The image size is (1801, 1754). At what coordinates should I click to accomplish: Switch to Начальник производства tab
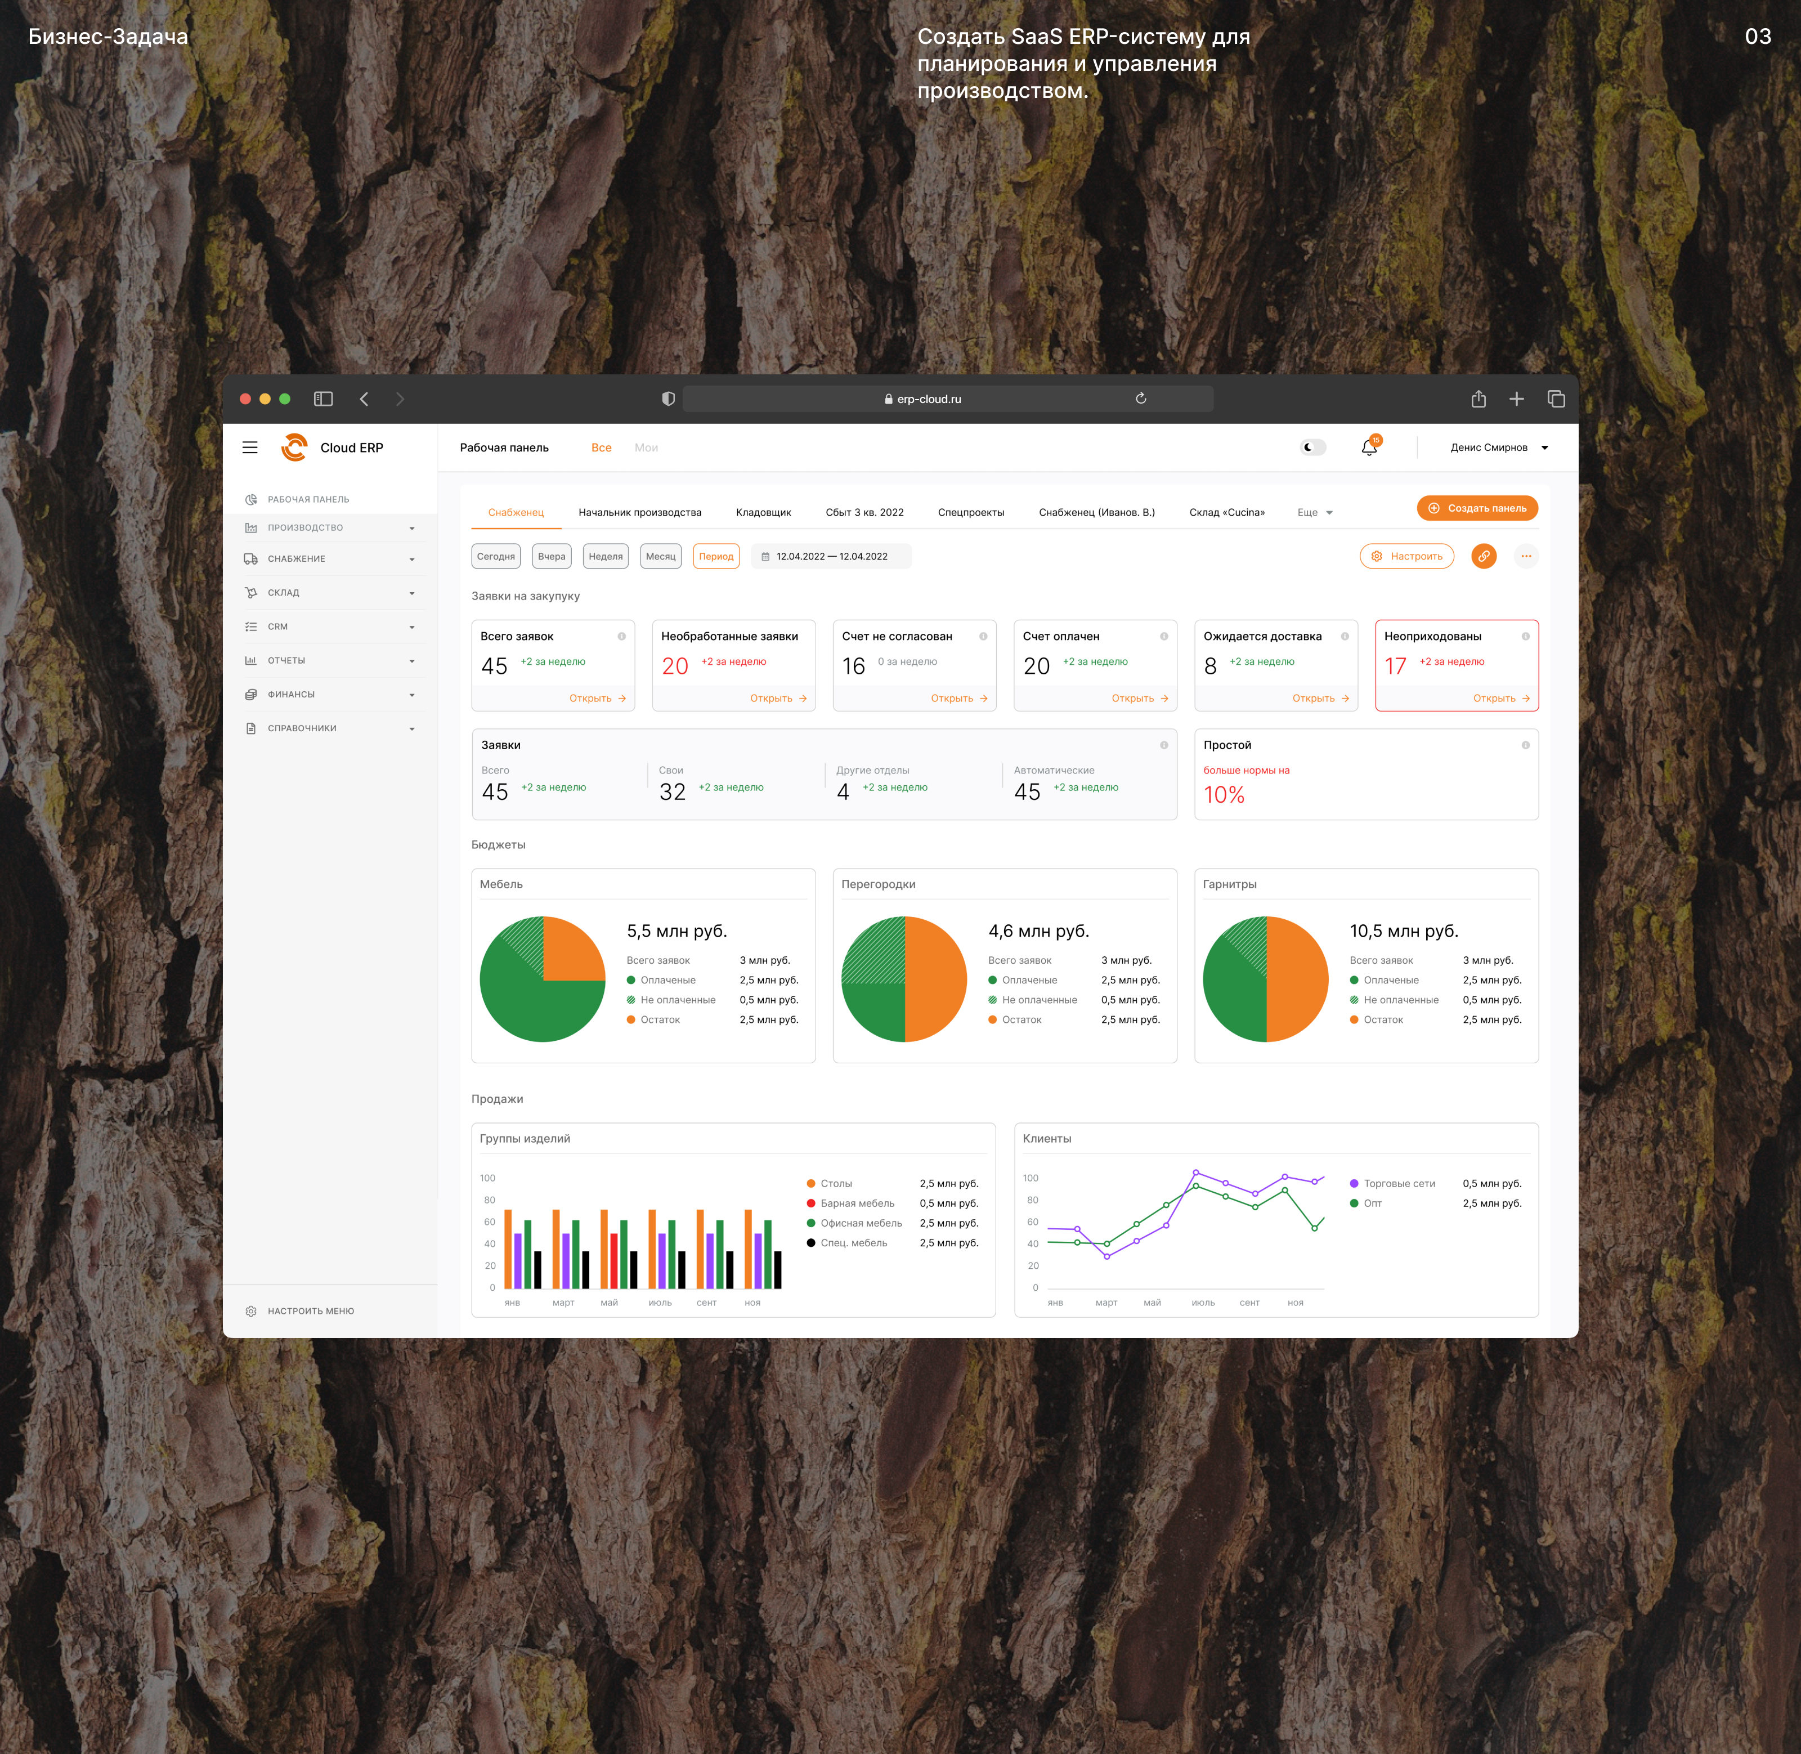639,513
